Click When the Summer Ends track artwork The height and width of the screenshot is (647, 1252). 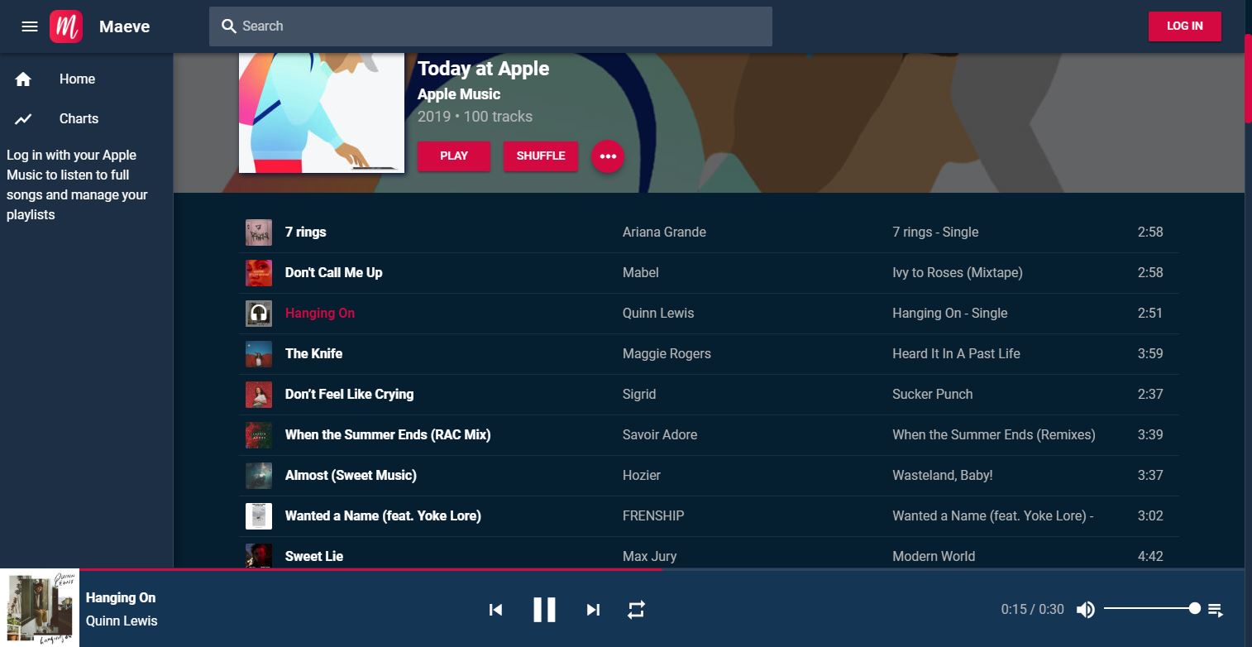[259, 435]
